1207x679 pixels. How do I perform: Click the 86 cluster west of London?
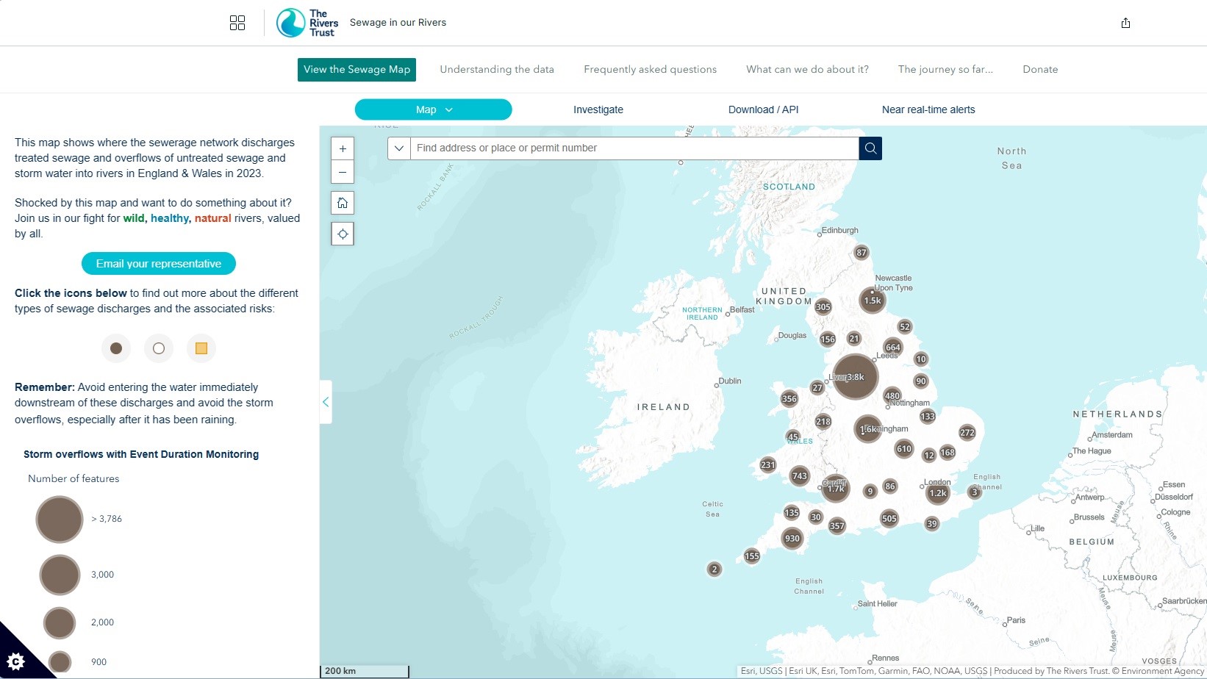click(890, 486)
